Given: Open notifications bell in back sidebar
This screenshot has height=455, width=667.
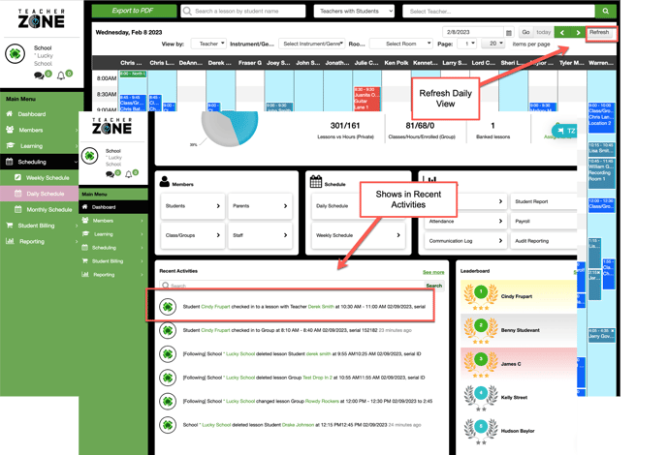Looking at the screenshot, I should click(61, 76).
